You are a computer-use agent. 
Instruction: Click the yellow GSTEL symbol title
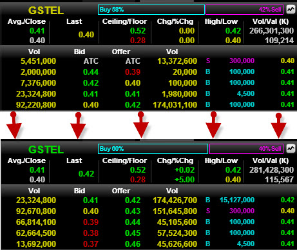pos(46,10)
